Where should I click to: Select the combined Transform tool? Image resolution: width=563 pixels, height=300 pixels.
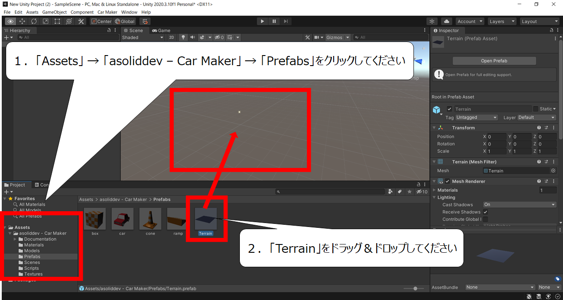coord(69,21)
